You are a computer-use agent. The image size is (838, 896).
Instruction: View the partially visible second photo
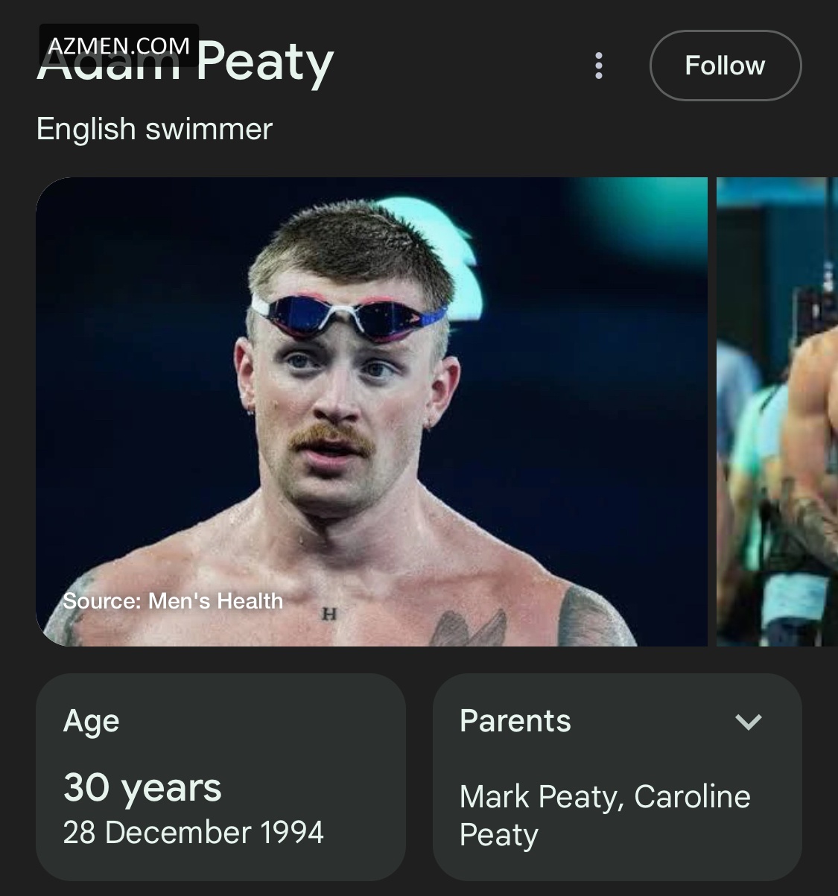coord(777,411)
